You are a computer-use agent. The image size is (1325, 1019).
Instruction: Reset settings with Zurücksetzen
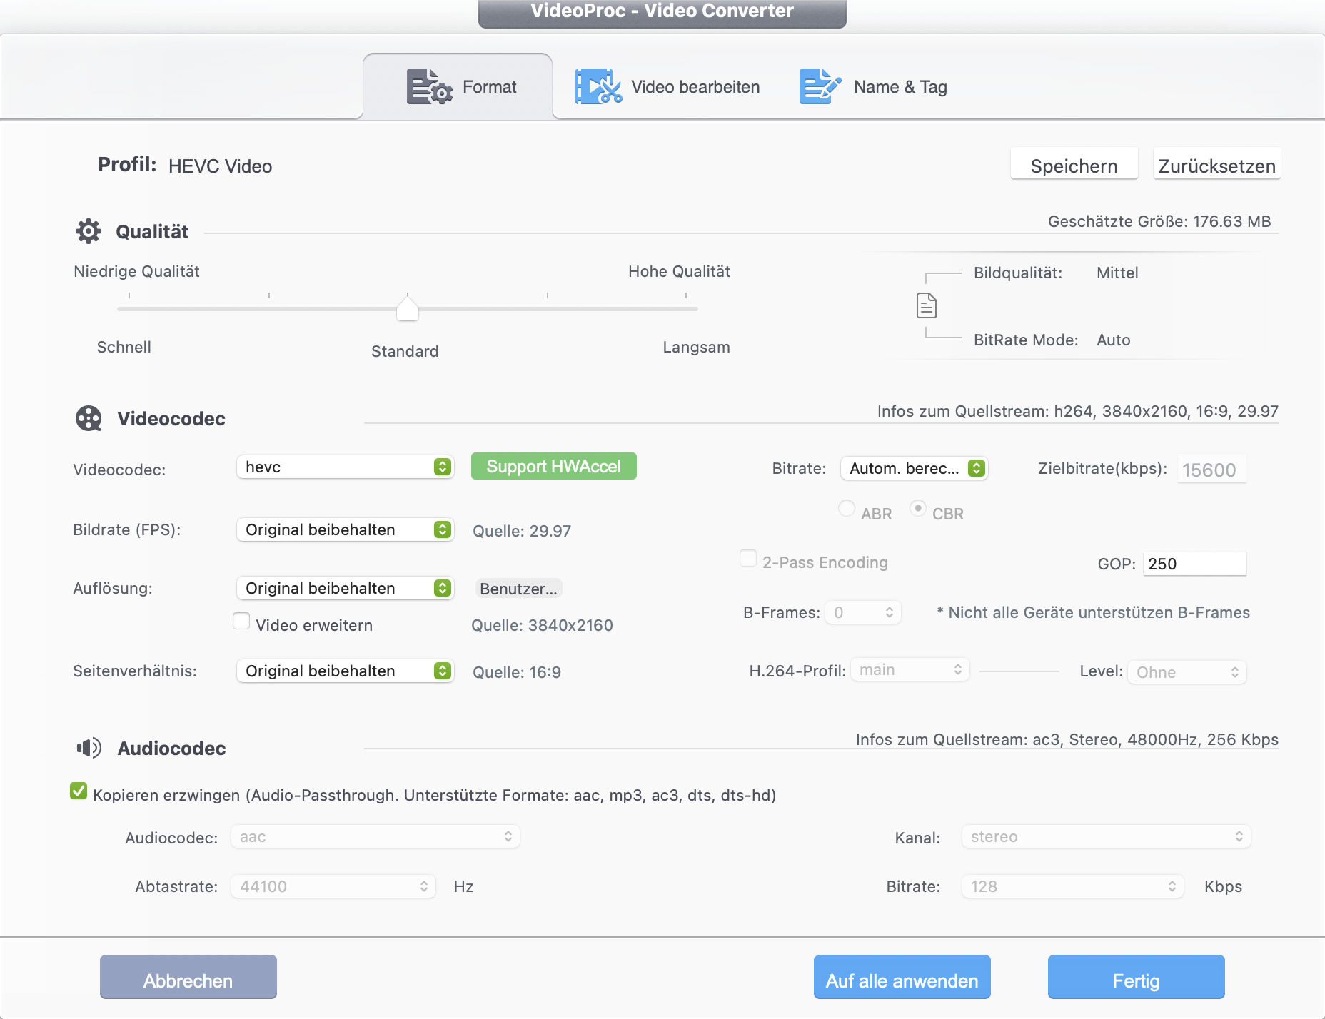pos(1216,166)
